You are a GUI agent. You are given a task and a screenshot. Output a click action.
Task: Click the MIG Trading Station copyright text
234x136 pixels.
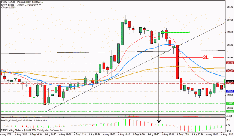point(34,130)
